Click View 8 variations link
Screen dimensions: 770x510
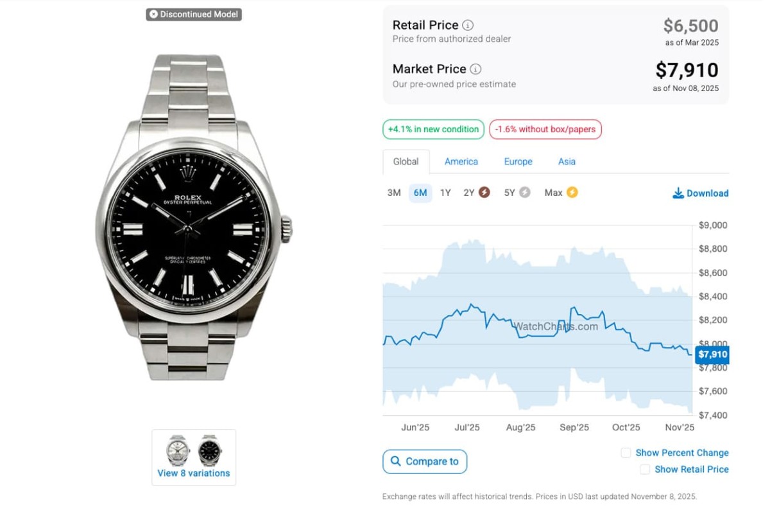(194, 473)
